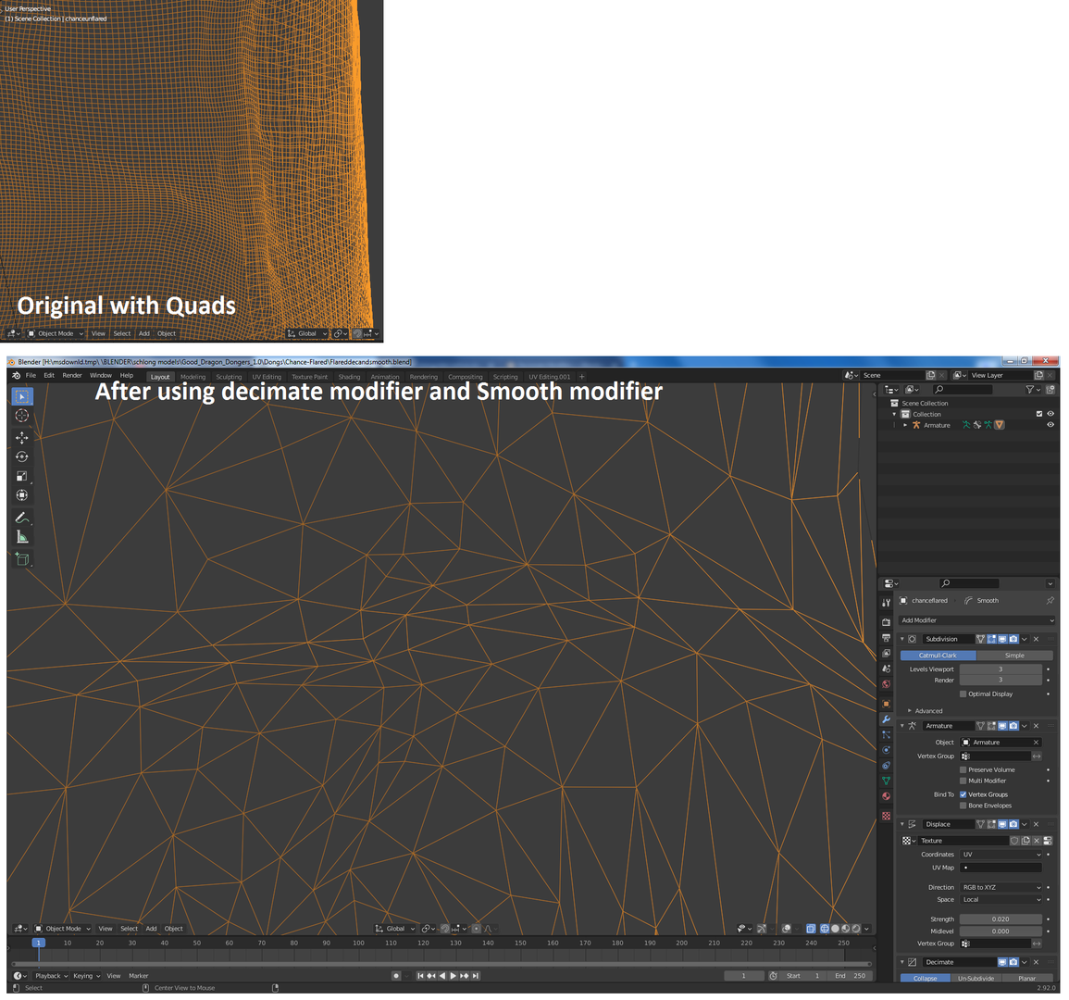Switch to wireframe viewport shading

(825, 929)
